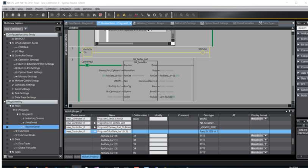The image size is (308, 168).
Task: Click the MyPulse output coil
Action: (203, 53)
